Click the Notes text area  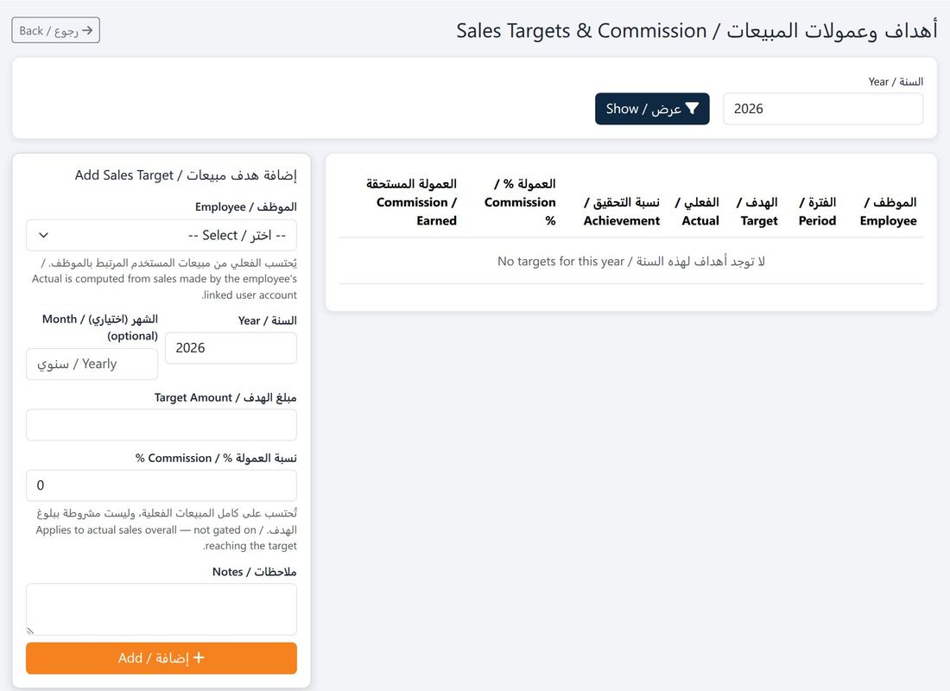[161, 609]
